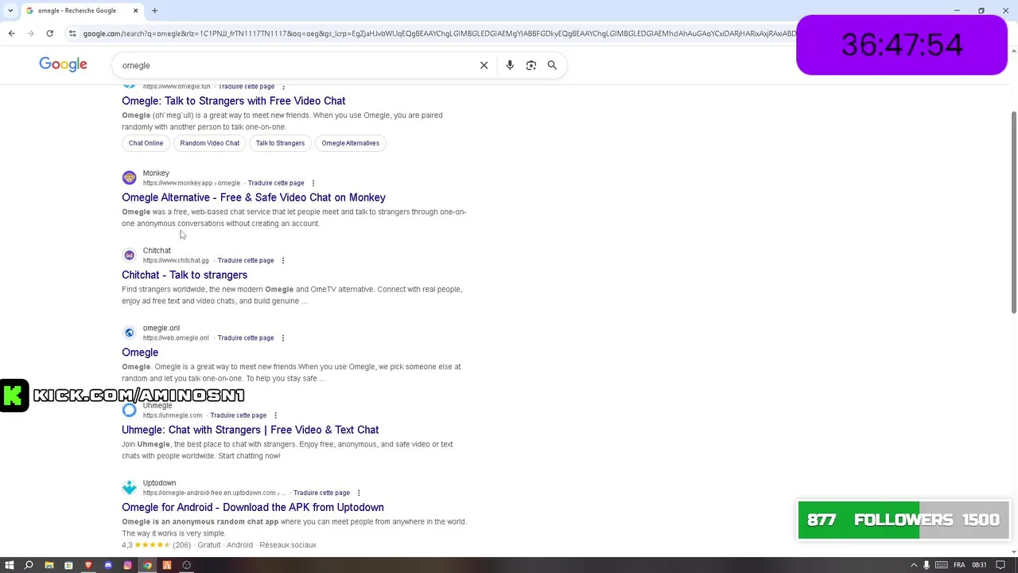Open more options for the Uptodown result

[x=359, y=493]
